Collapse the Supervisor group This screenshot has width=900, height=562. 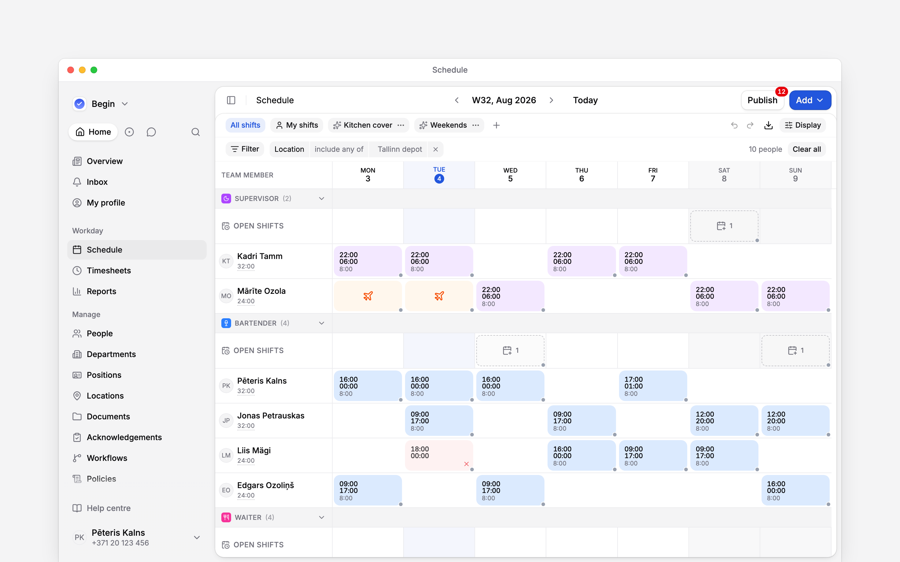pyautogui.click(x=322, y=199)
